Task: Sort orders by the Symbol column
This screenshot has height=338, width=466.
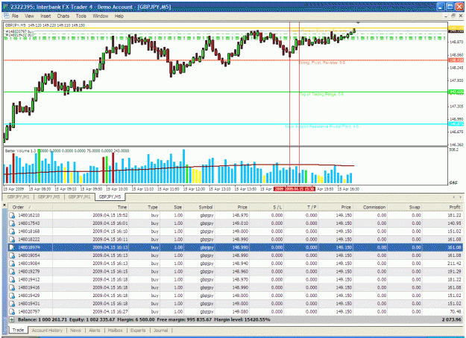Action: [x=199, y=207]
